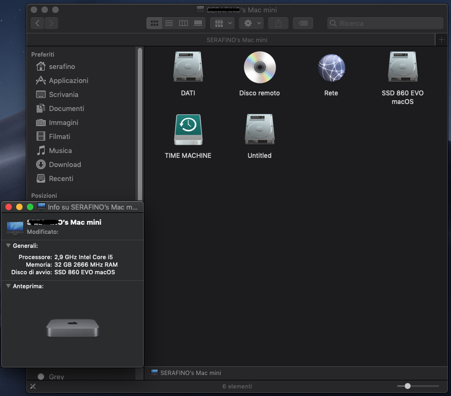Click the Preferiti section header
451x396 pixels.
[x=43, y=54]
